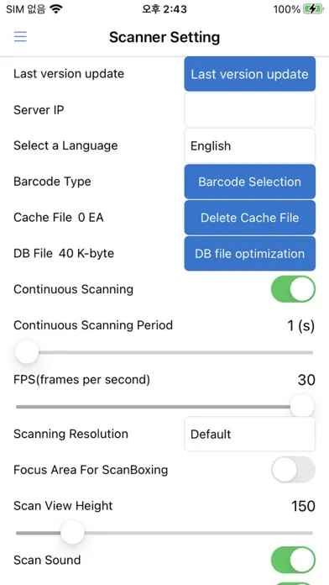
Task: Disable the Continuous Scanning toggle
Action: (x=293, y=289)
